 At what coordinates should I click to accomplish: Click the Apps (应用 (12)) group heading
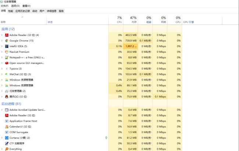[8, 29]
